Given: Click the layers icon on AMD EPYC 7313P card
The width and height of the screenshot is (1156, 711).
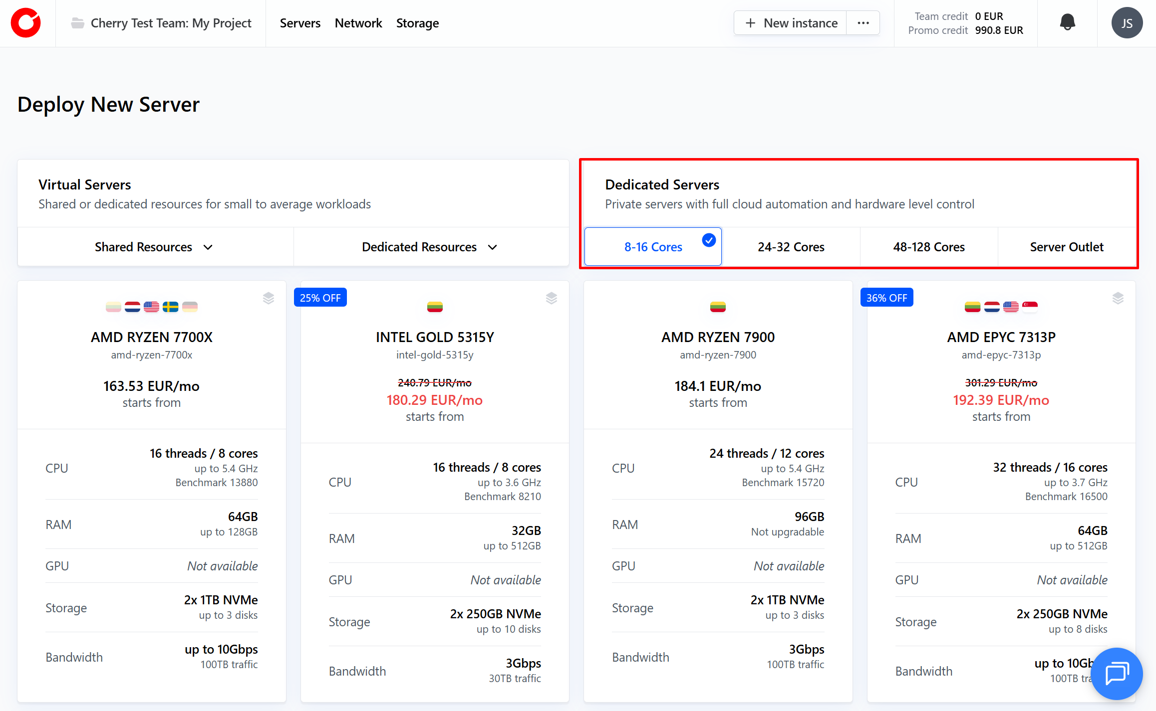Looking at the screenshot, I should pos(1118,298).
